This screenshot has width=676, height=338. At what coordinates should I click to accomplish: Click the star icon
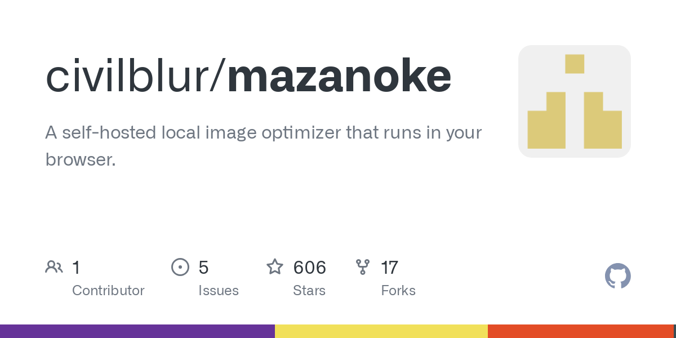(x=275, y=266)
